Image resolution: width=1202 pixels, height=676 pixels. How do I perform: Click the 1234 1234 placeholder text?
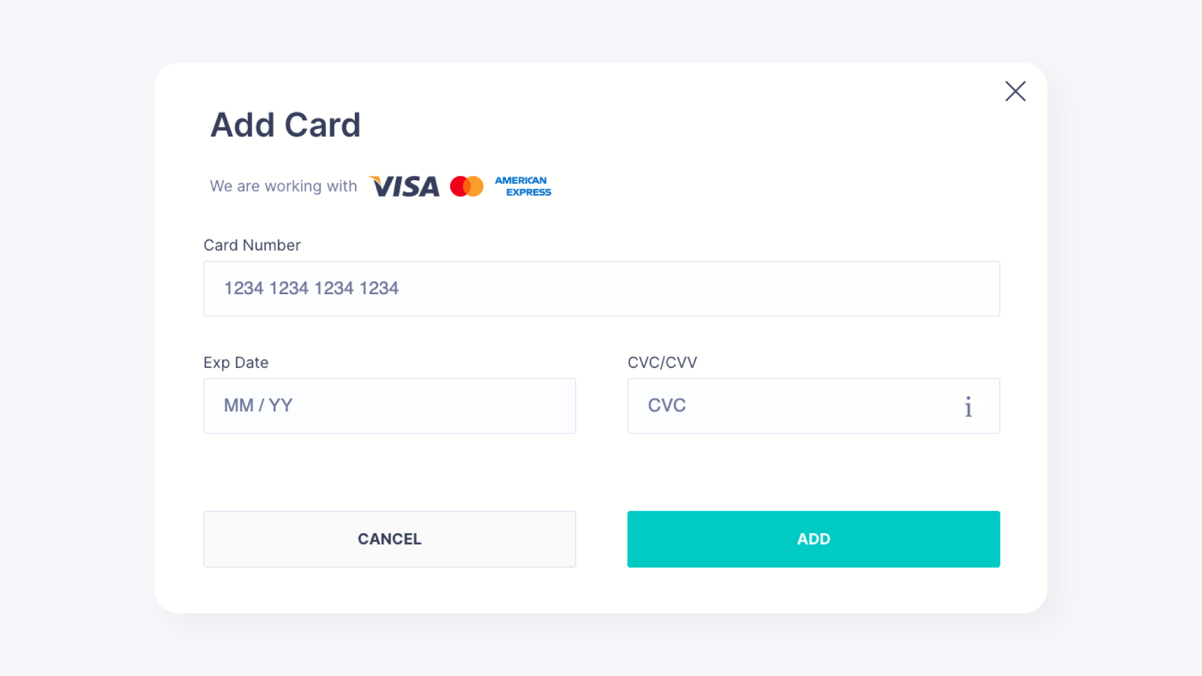coord(311,288)
